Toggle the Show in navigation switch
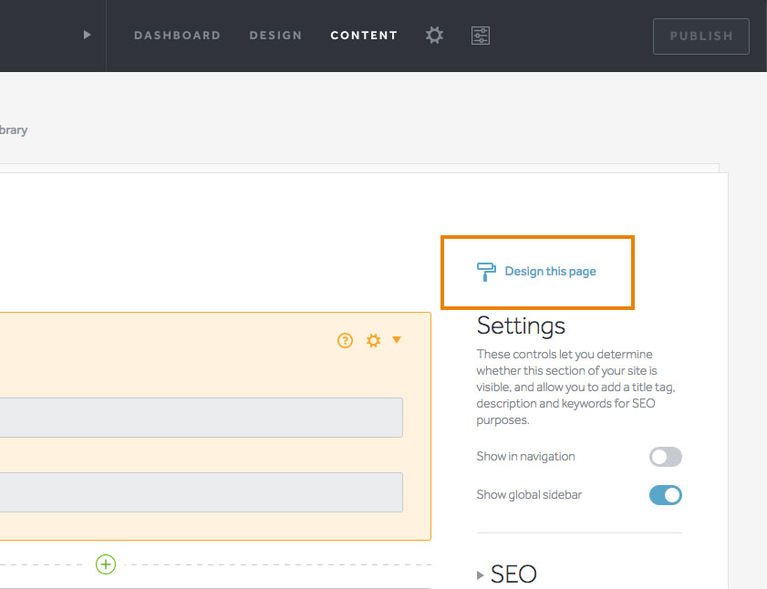The height and width of the screenshot is (589, 767). click(x=665, y=457)
